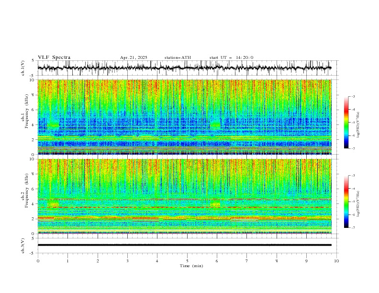Click the "10" tick label on time axis
This screenshot has height=293, width=379.
pos(336,261)
